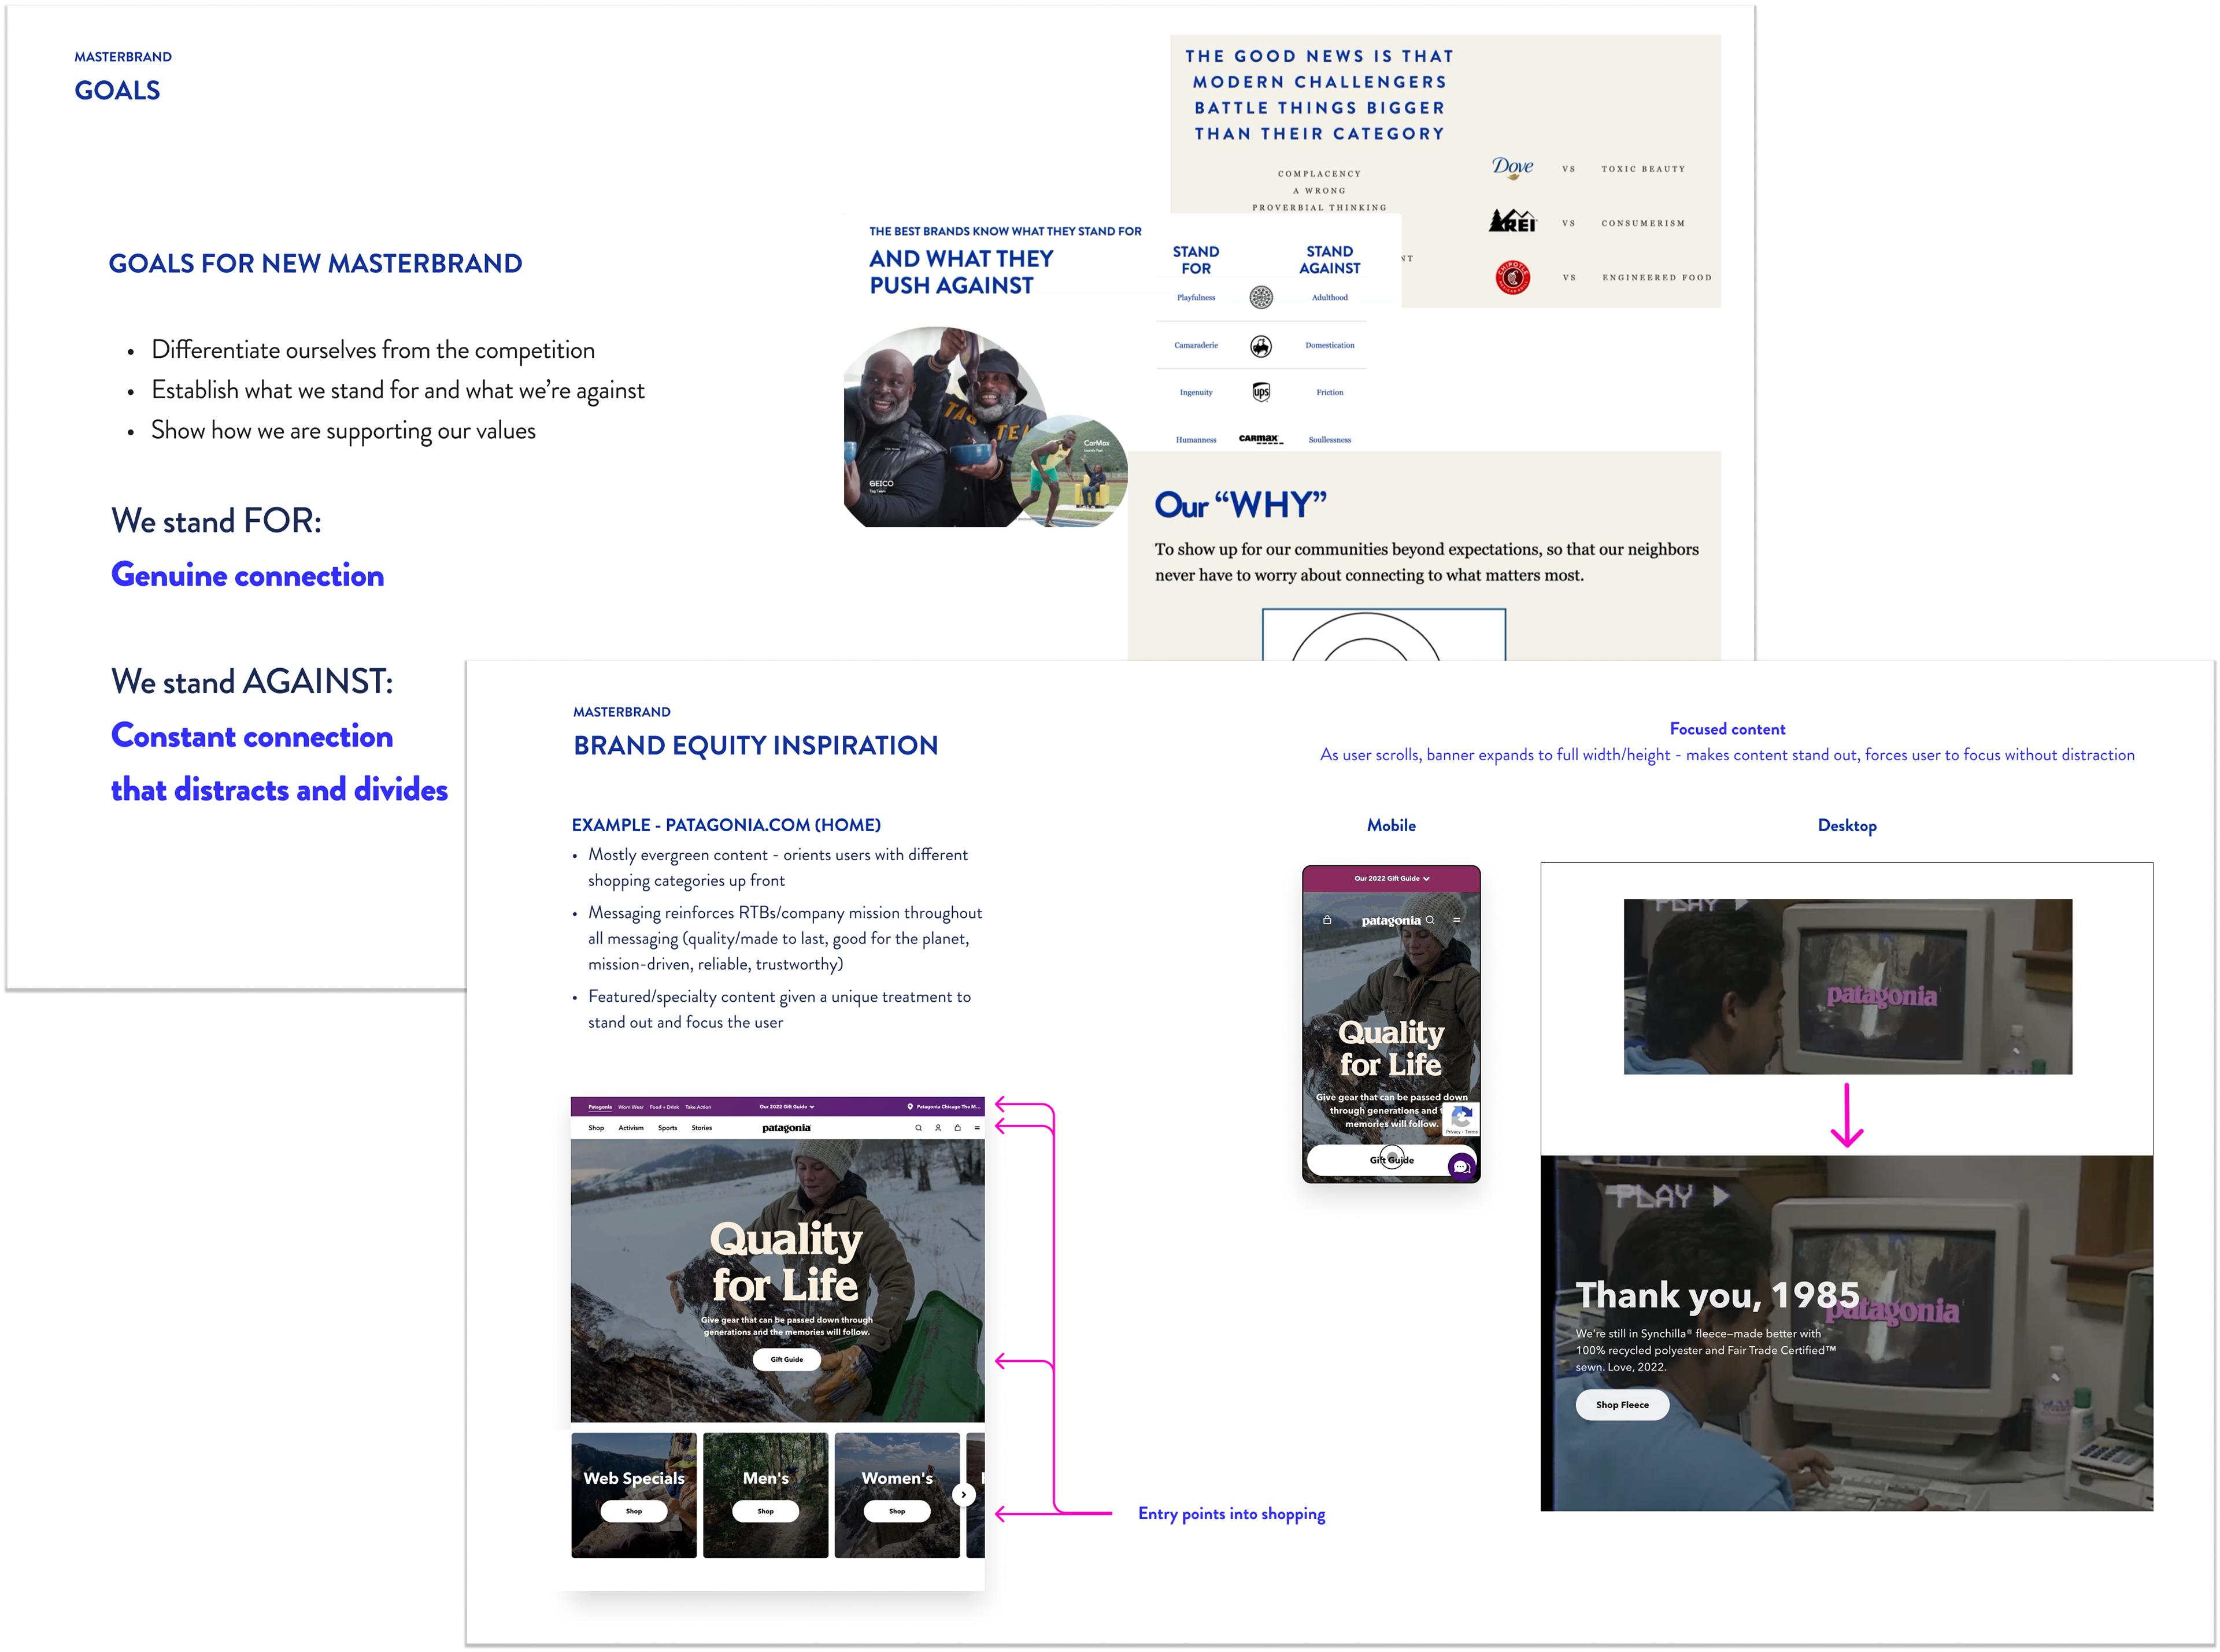Click patagonia logo in mobile mockup header
Screen dimensions: 2220x1652
pyautogui.click(x=1390, y=920)
